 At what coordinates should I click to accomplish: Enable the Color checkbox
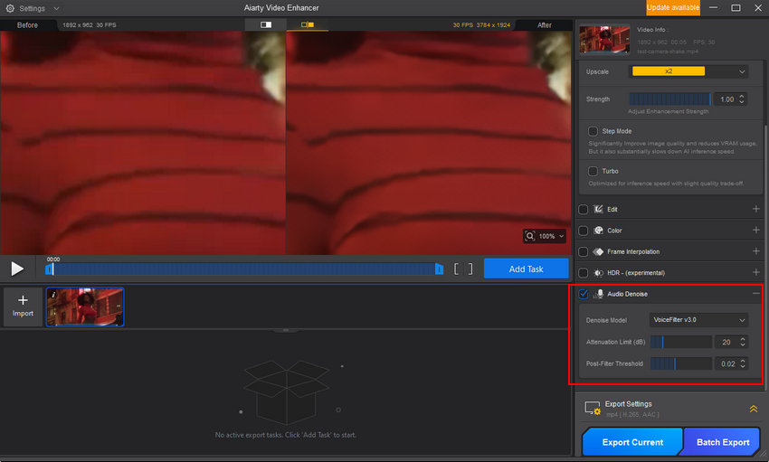[584, 231]
